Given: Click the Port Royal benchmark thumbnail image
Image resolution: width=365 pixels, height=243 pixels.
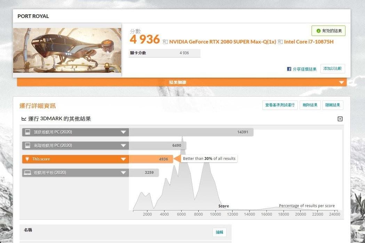Looking at the screenshot, I should pyautogui.click(x=67, y=50).
